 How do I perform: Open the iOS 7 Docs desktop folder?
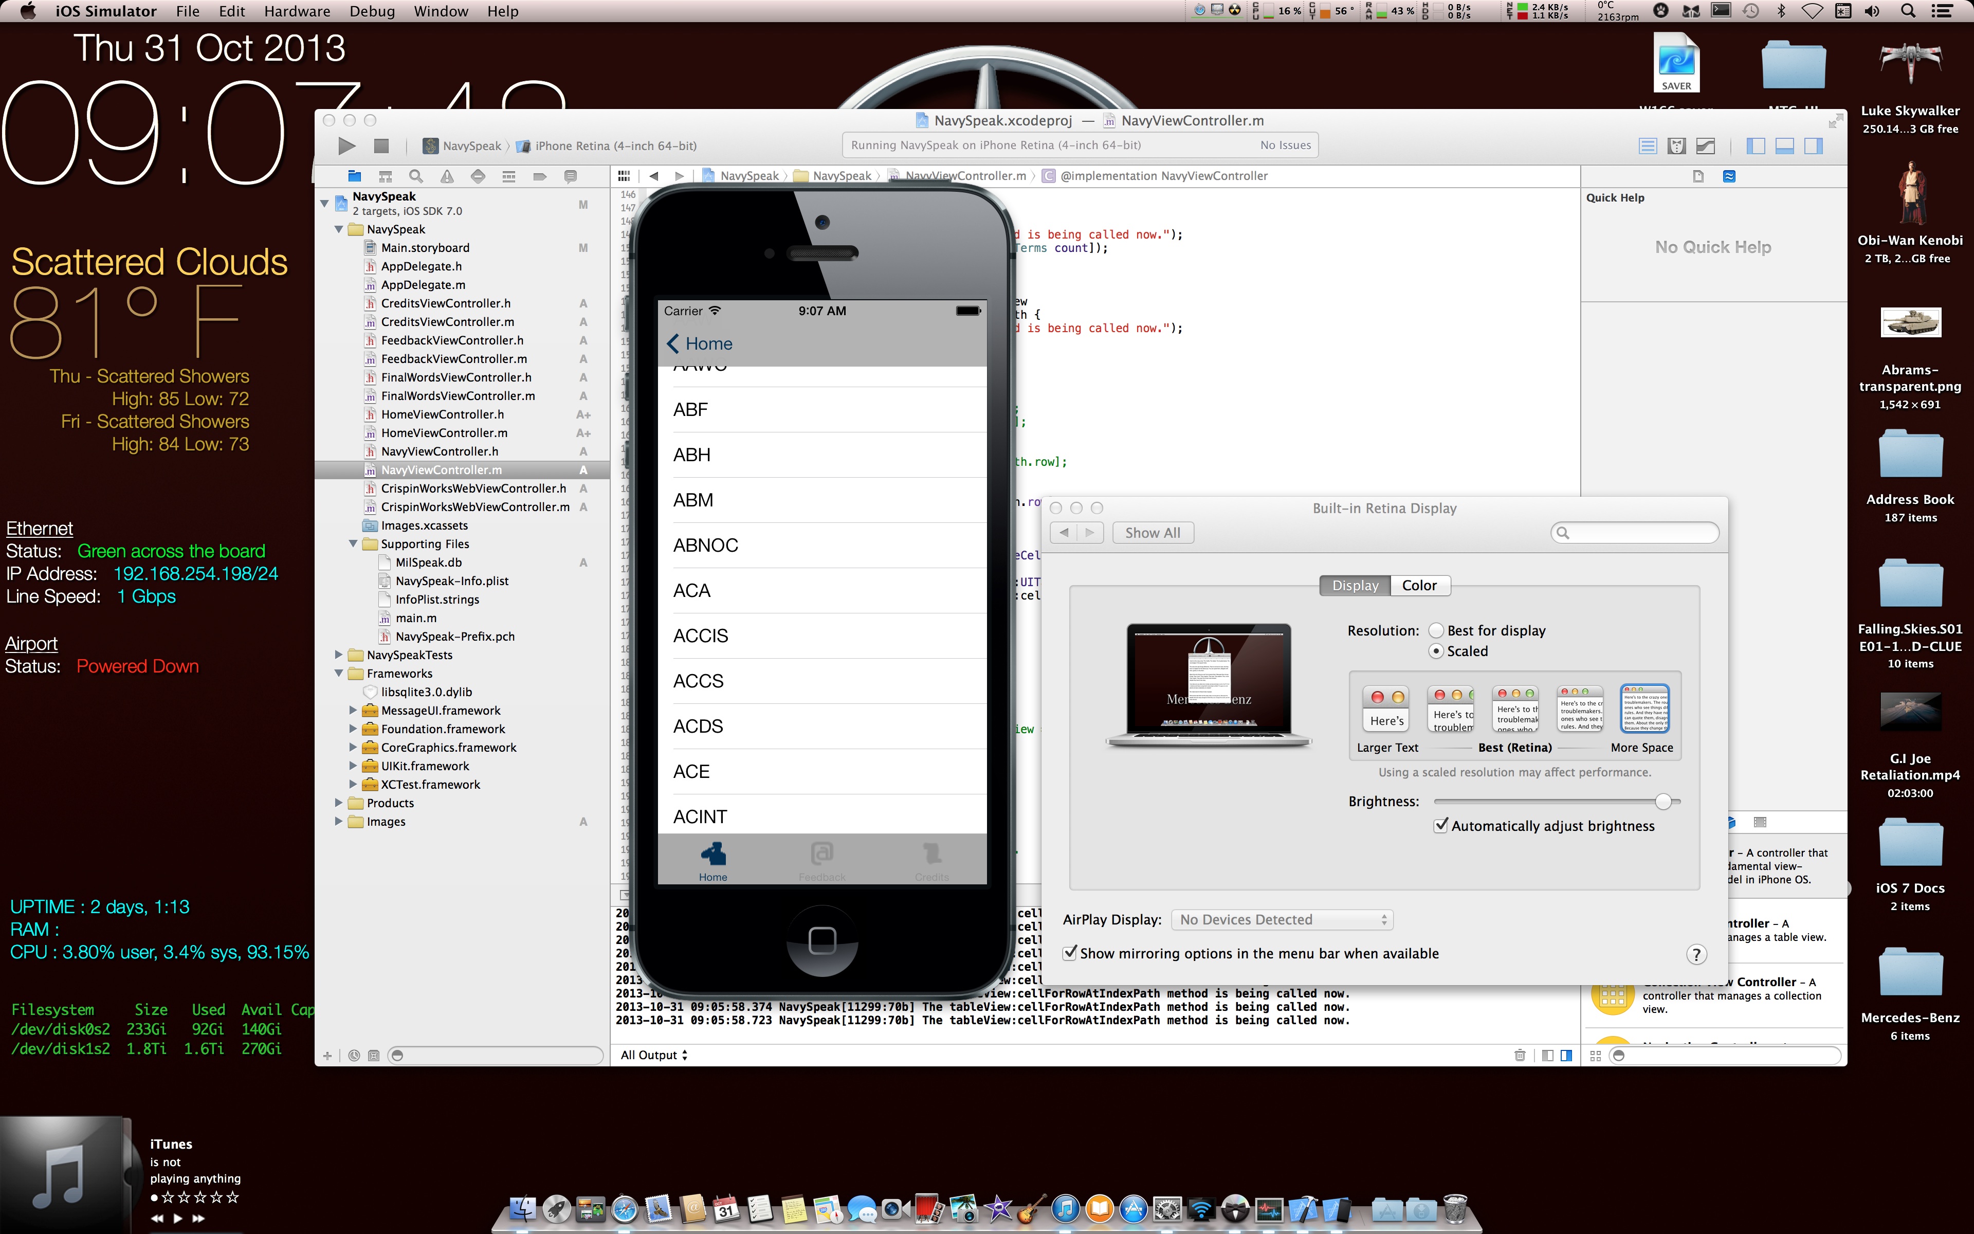(1910, 843)
